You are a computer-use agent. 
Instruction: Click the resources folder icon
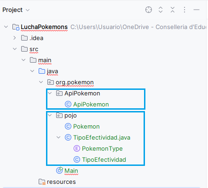pos(42,182)
